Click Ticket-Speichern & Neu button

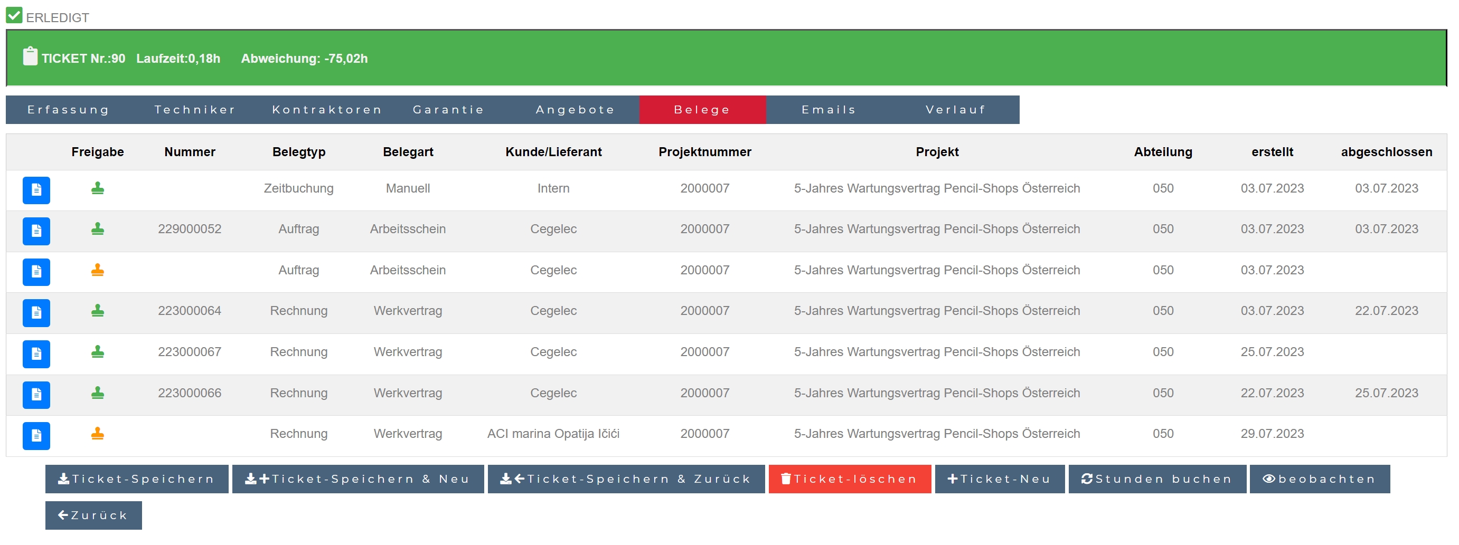(x=358, y=479)
